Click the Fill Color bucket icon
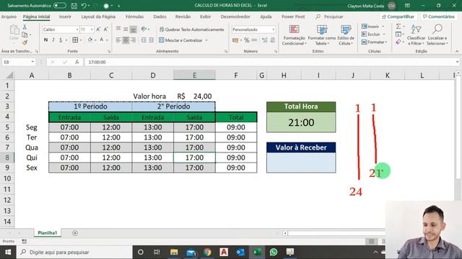 pos(90,40)
